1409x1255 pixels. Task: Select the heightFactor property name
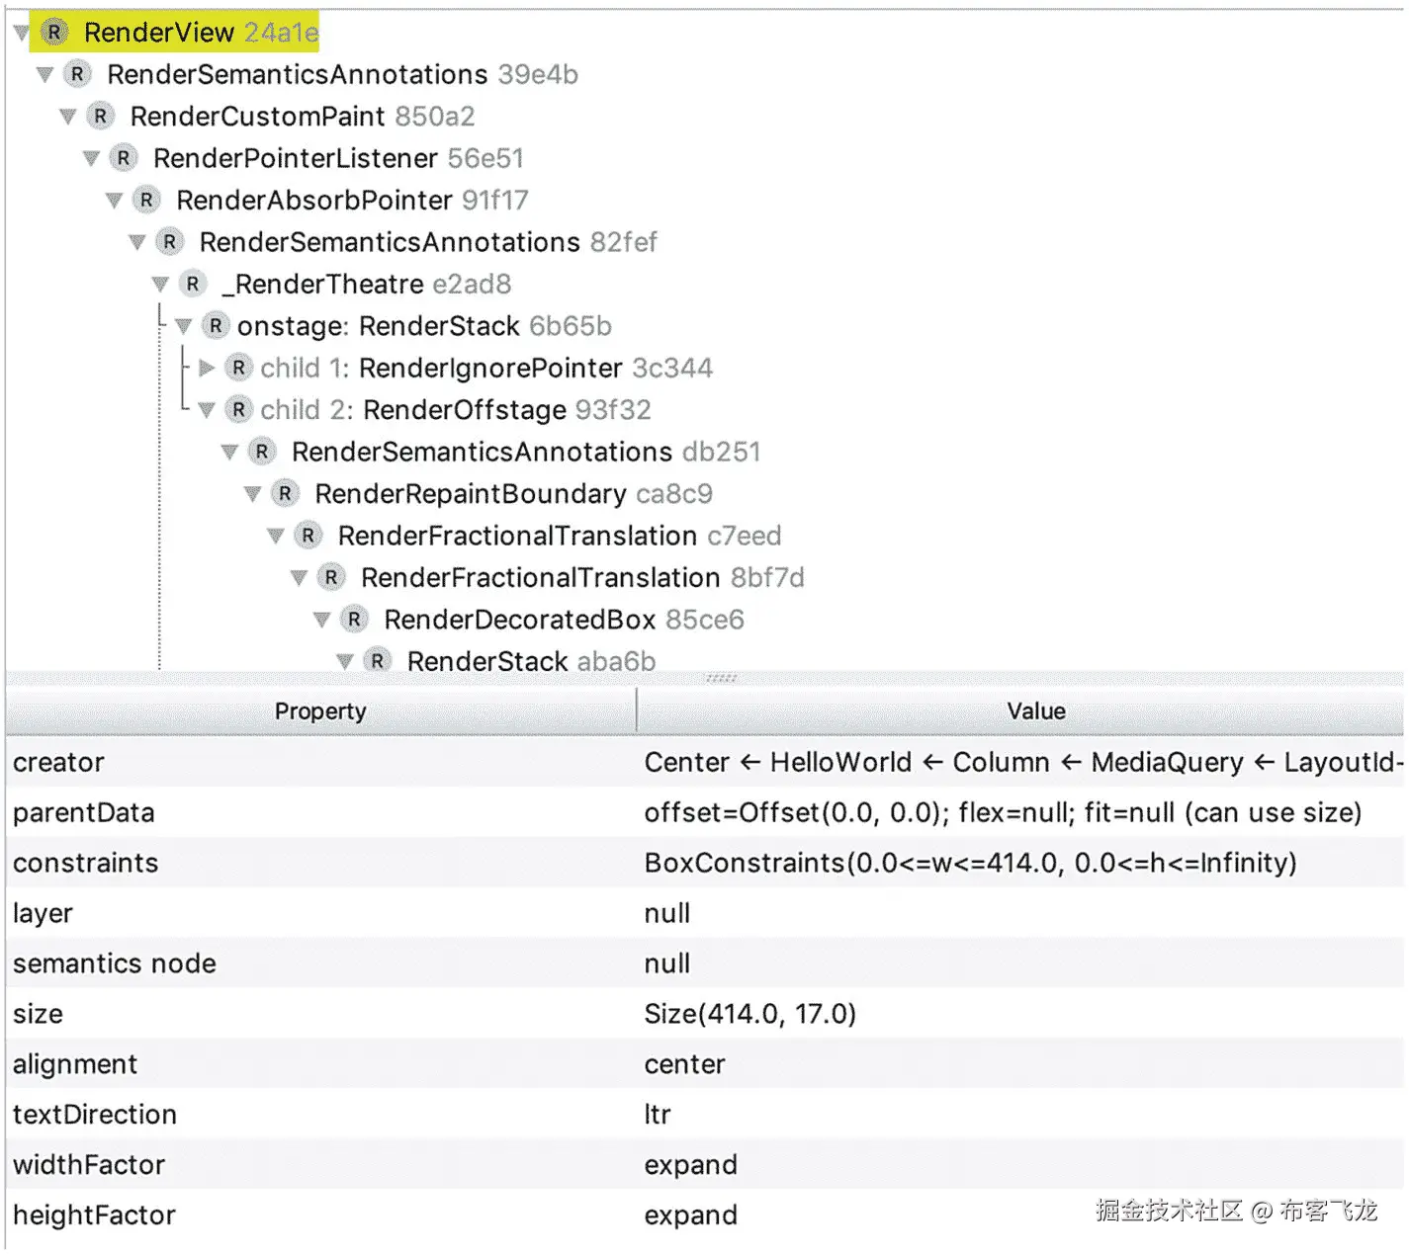(x=94, y=1215)
